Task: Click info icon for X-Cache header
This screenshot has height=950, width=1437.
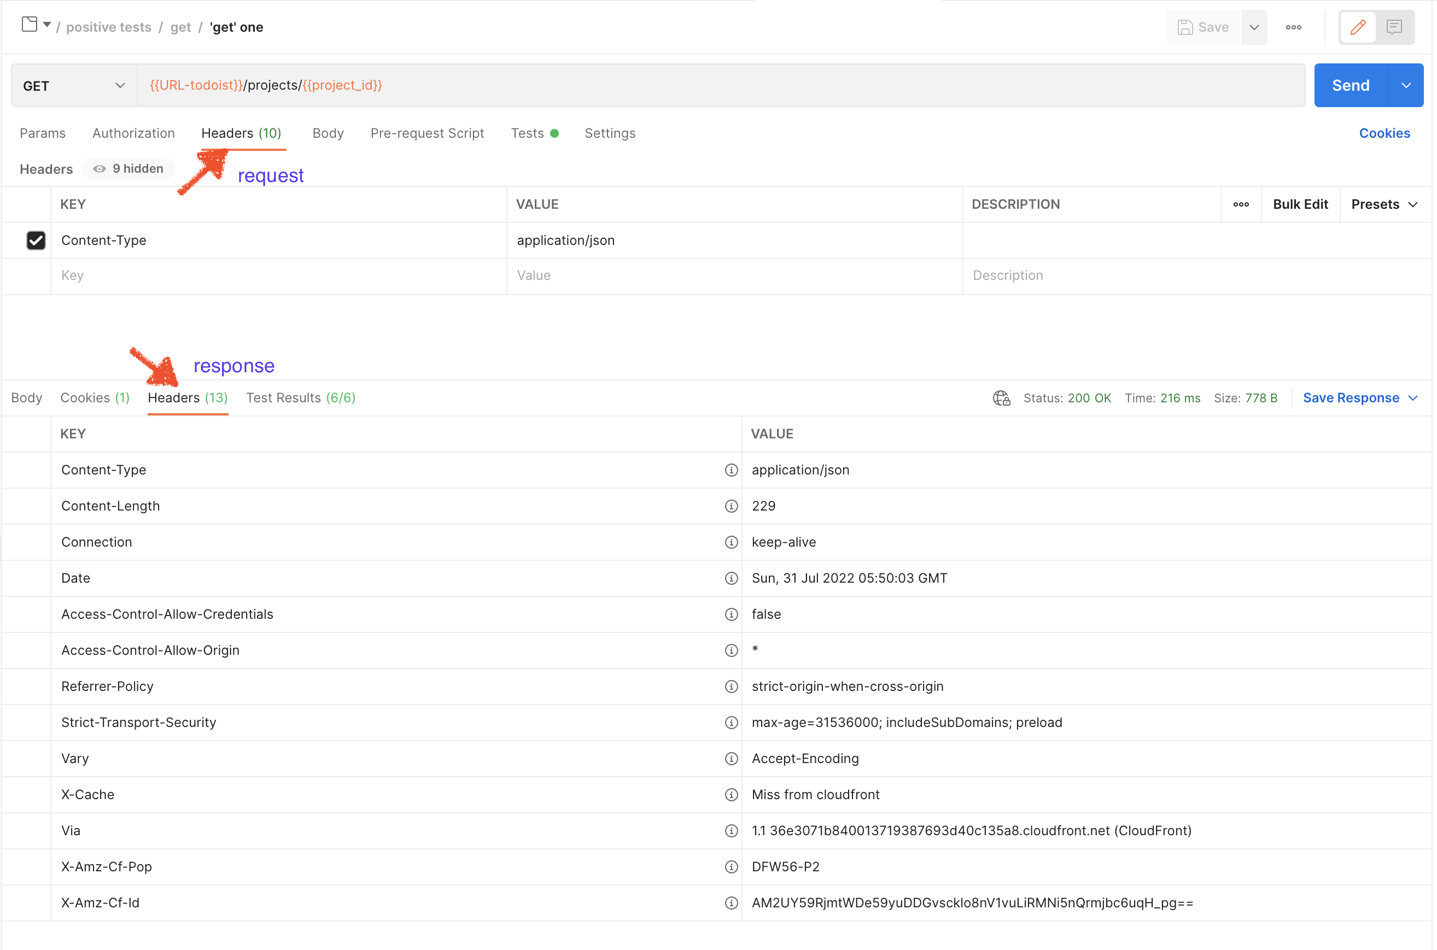Action: pyautogui.click(x=731, y=794)
